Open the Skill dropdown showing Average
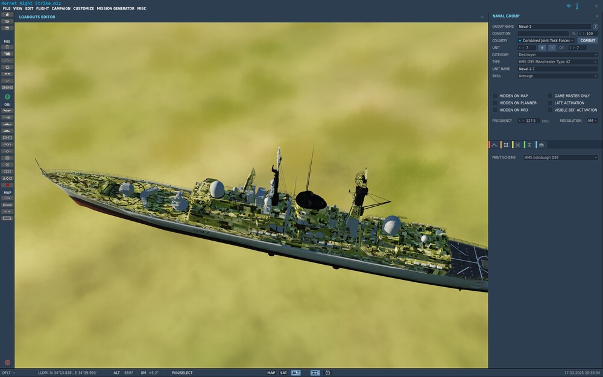Image resolution: width=603 pixels, height=377 pixels. 558,76
